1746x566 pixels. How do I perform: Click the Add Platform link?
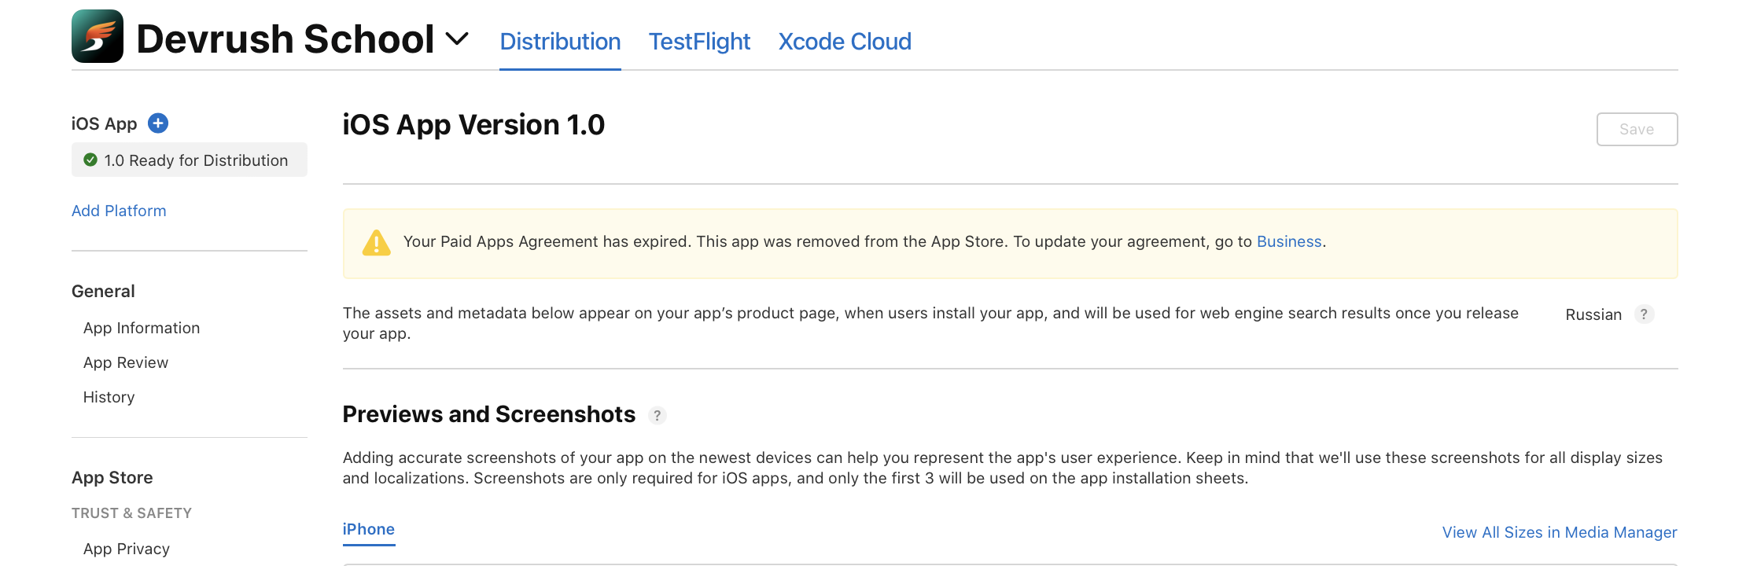(119, 211)
